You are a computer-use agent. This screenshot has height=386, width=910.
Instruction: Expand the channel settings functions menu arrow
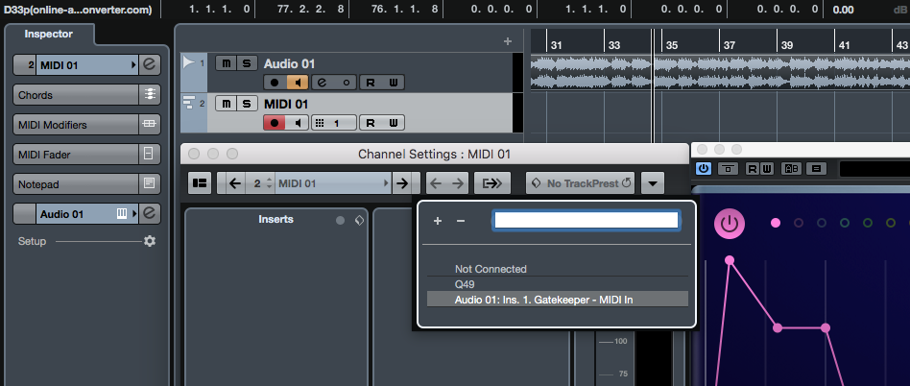click(653, 182)
